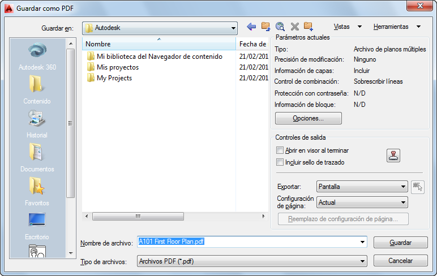437x276 pixels.
Task: Expand the Guardar en Autodesk dropdown
Action: tap(233, 28)
